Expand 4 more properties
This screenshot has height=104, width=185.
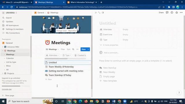point(109,45)
